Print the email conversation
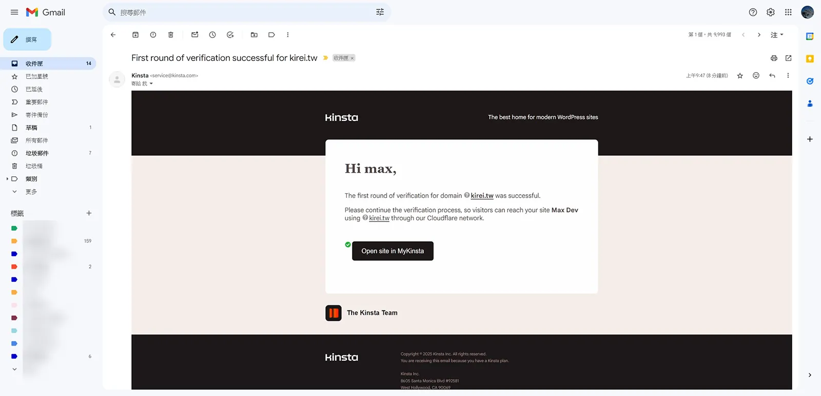Viewport: 821px width, 396px height. (x=774, y=58)
